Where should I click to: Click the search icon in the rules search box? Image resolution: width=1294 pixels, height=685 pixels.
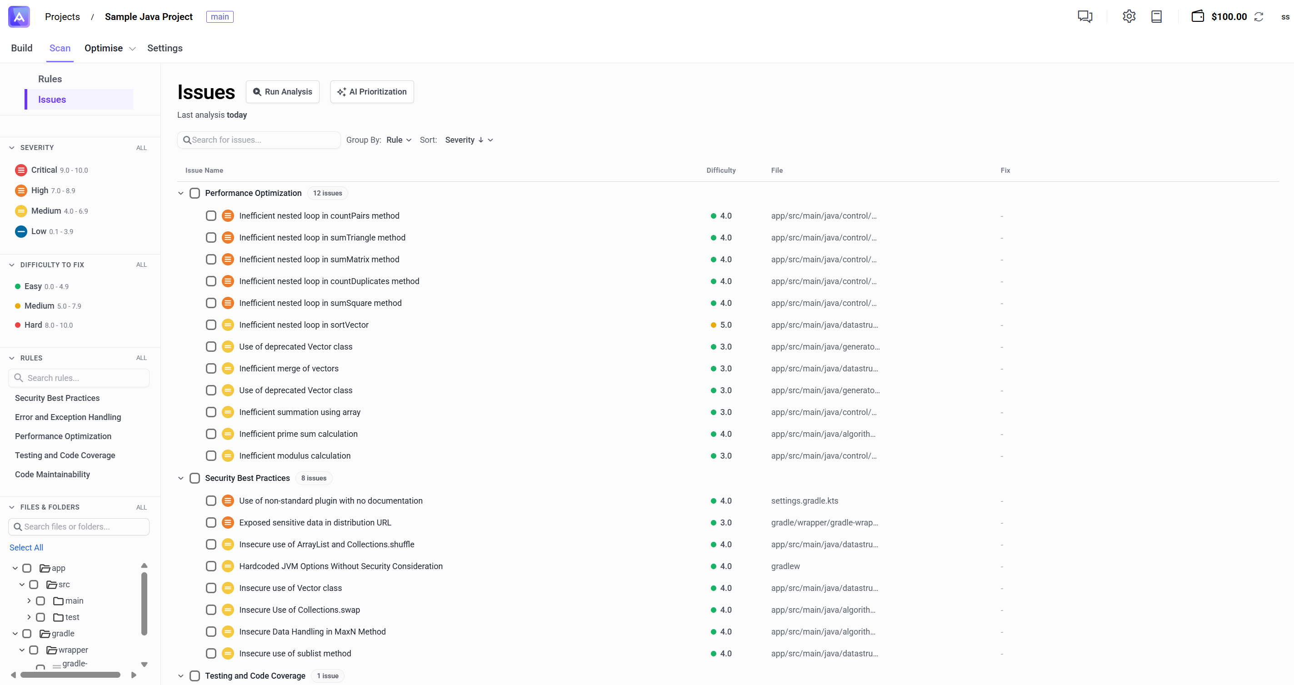19,378
